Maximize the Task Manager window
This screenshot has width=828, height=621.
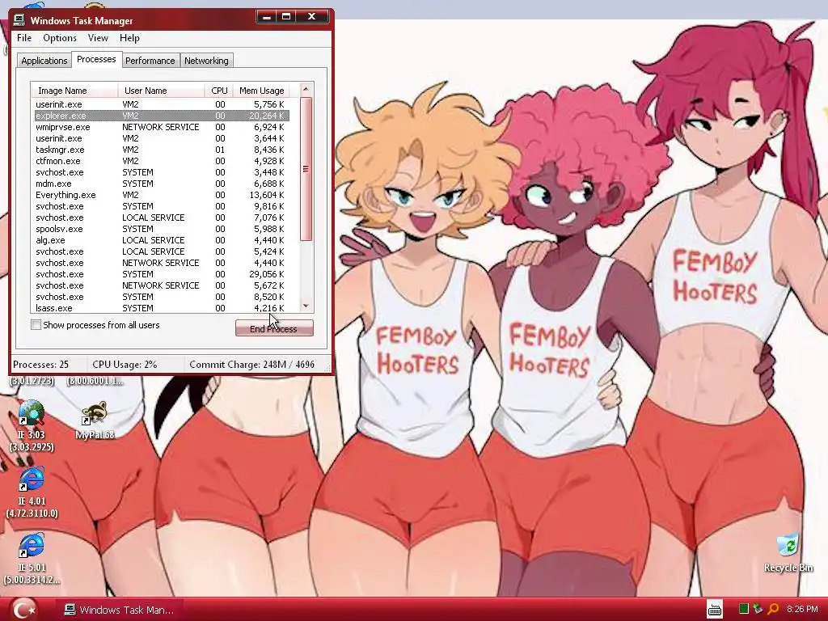coord(286,17)
